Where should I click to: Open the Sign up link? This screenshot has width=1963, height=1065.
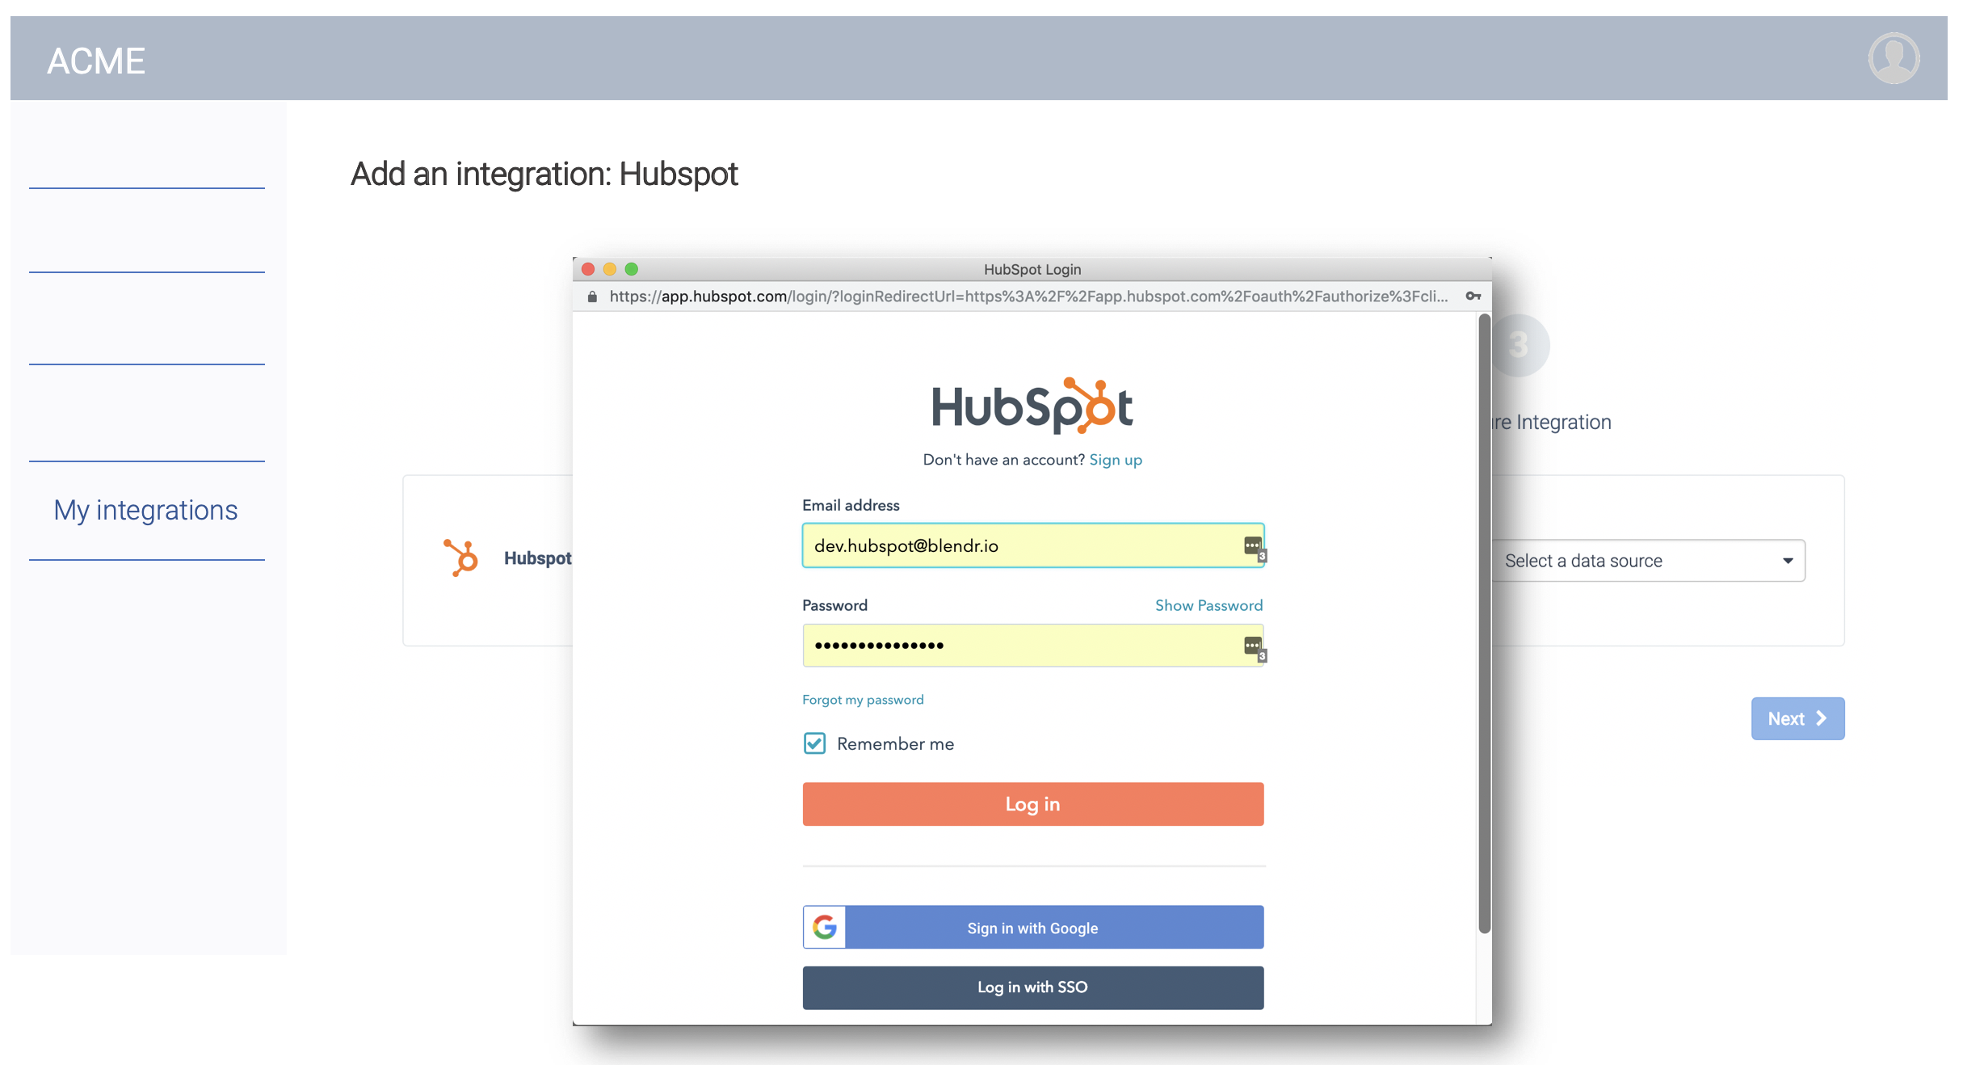(x=1116, y=460)
